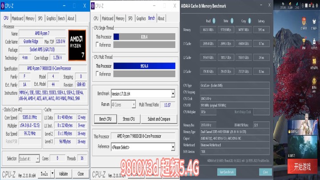320x180 pixels.
Task: Open the white mask icon in the game panel
Action: (314, 21)
